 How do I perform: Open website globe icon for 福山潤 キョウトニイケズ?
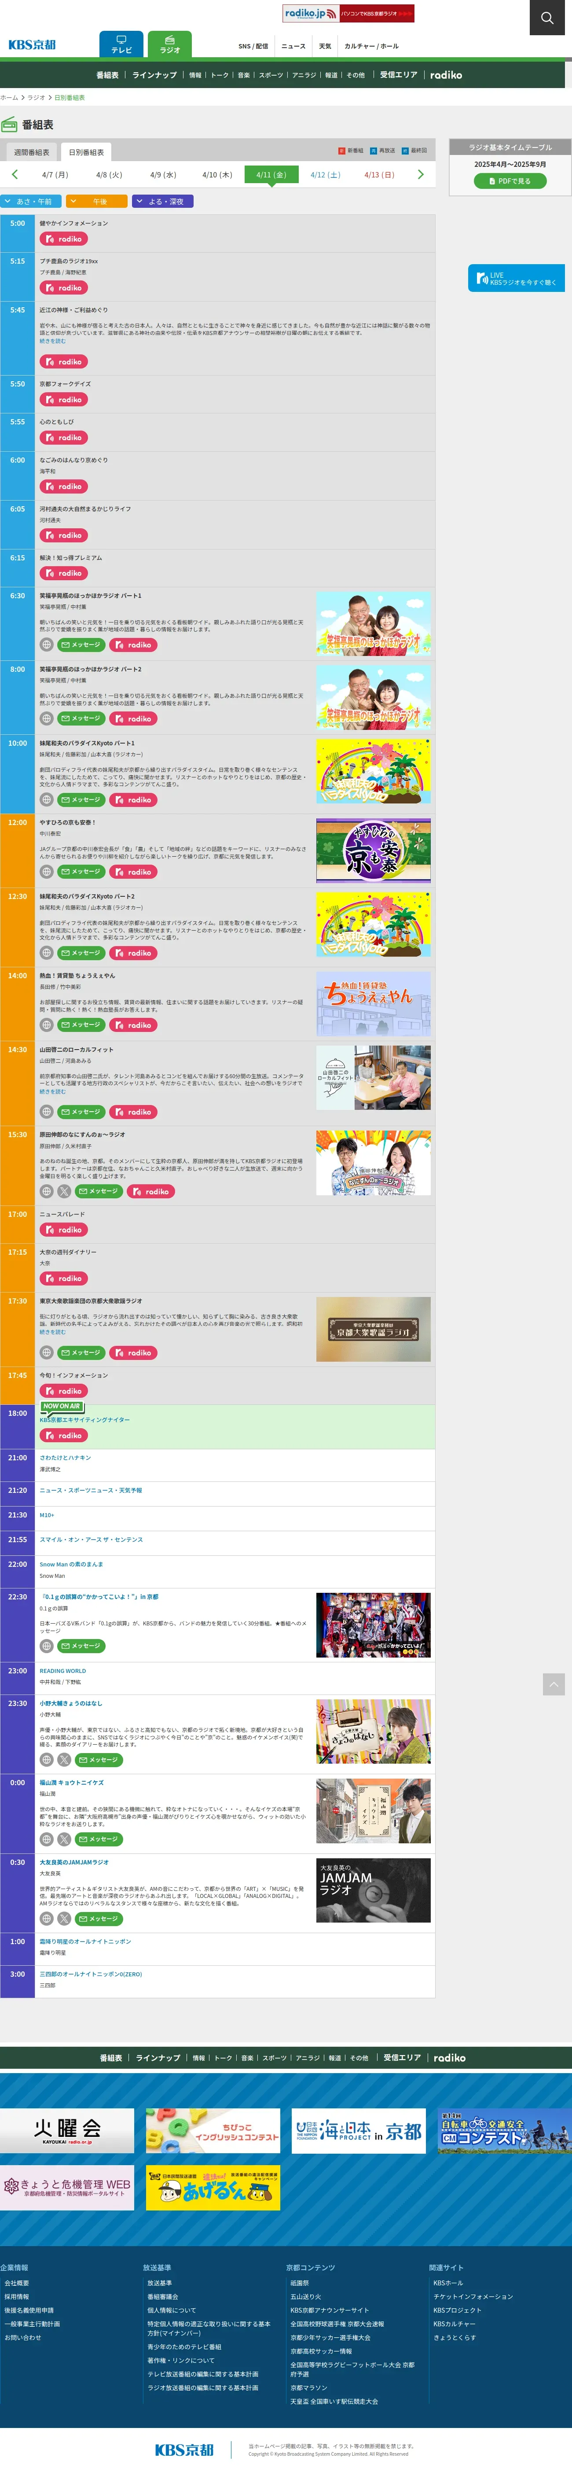pyautogui.click(x=46, y=1840)
